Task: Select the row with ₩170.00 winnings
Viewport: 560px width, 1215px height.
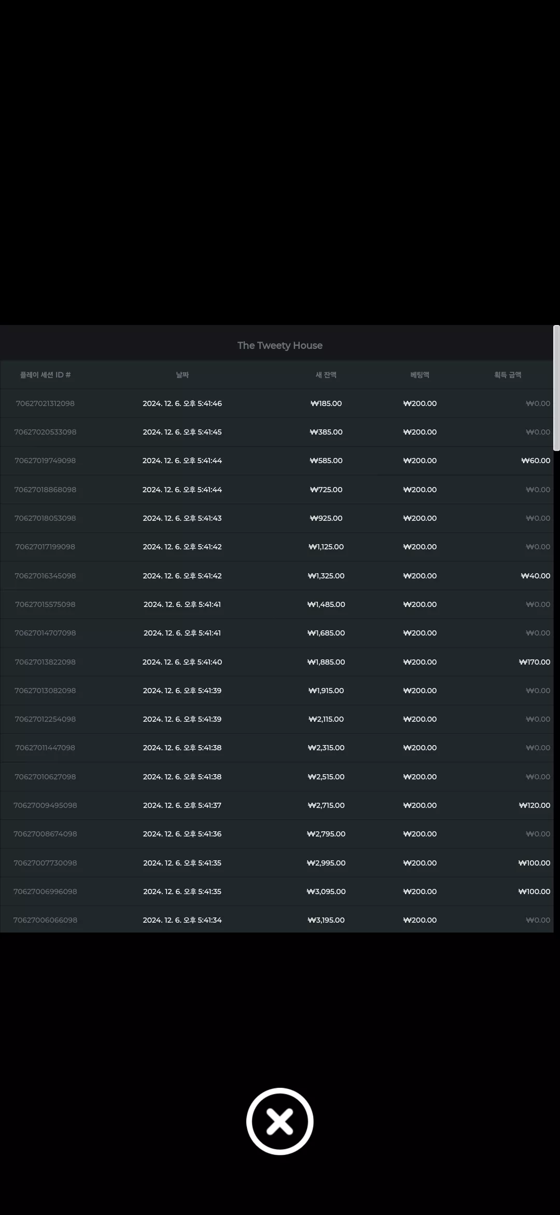Action: point(277,662)
